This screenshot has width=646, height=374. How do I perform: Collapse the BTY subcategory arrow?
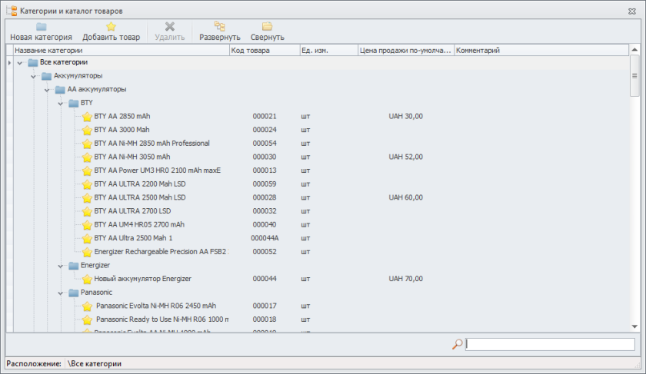[61, 103]
